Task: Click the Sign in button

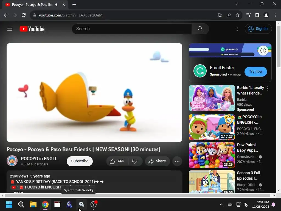Action: (258, 29)
